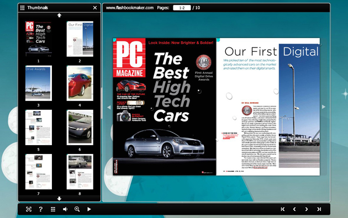This screenshot has width=348, height=218.
Task: Jump to the first page
Action: point(282,209)
